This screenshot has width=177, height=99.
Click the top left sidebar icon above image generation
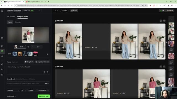click(2, 38)
